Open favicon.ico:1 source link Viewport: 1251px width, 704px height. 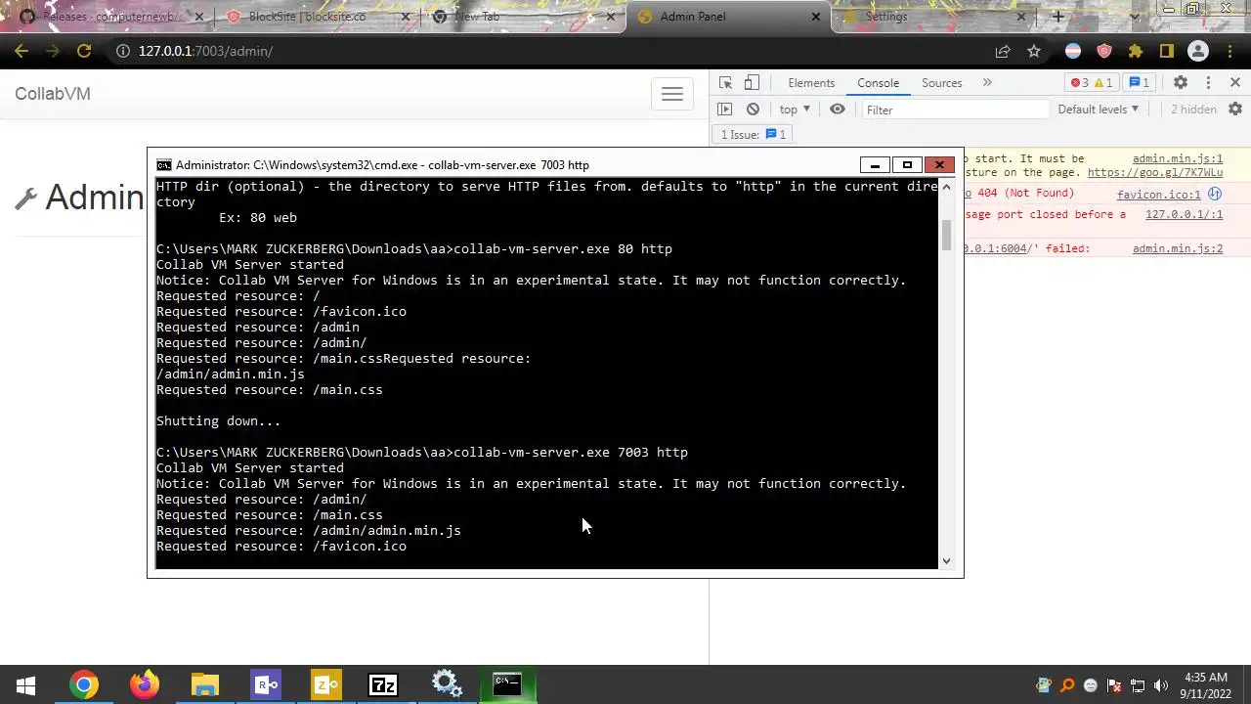pyautogui.click(x=1159, y=195)
